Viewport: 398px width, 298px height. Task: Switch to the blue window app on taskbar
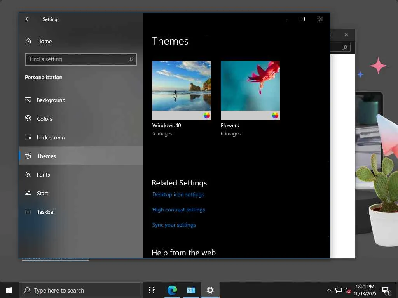pos(191,290)
